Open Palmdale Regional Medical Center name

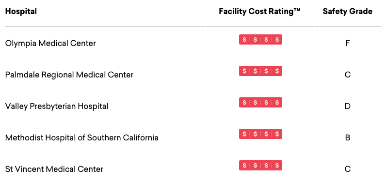coord(69,75)
